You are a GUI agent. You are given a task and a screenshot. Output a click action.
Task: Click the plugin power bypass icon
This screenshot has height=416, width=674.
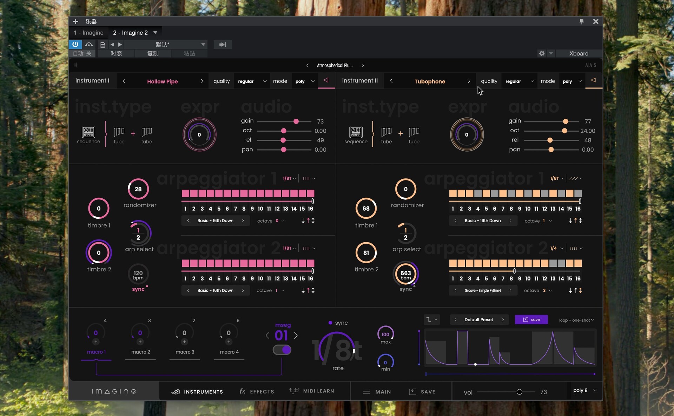point(75,45)
